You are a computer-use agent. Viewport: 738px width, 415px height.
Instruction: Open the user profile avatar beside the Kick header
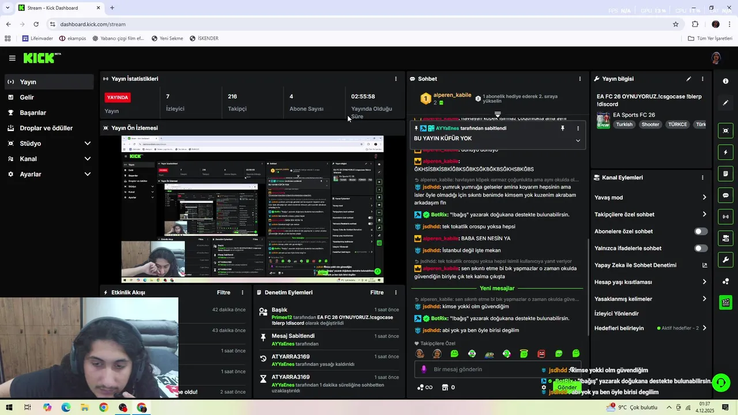[x=716, y=58]
